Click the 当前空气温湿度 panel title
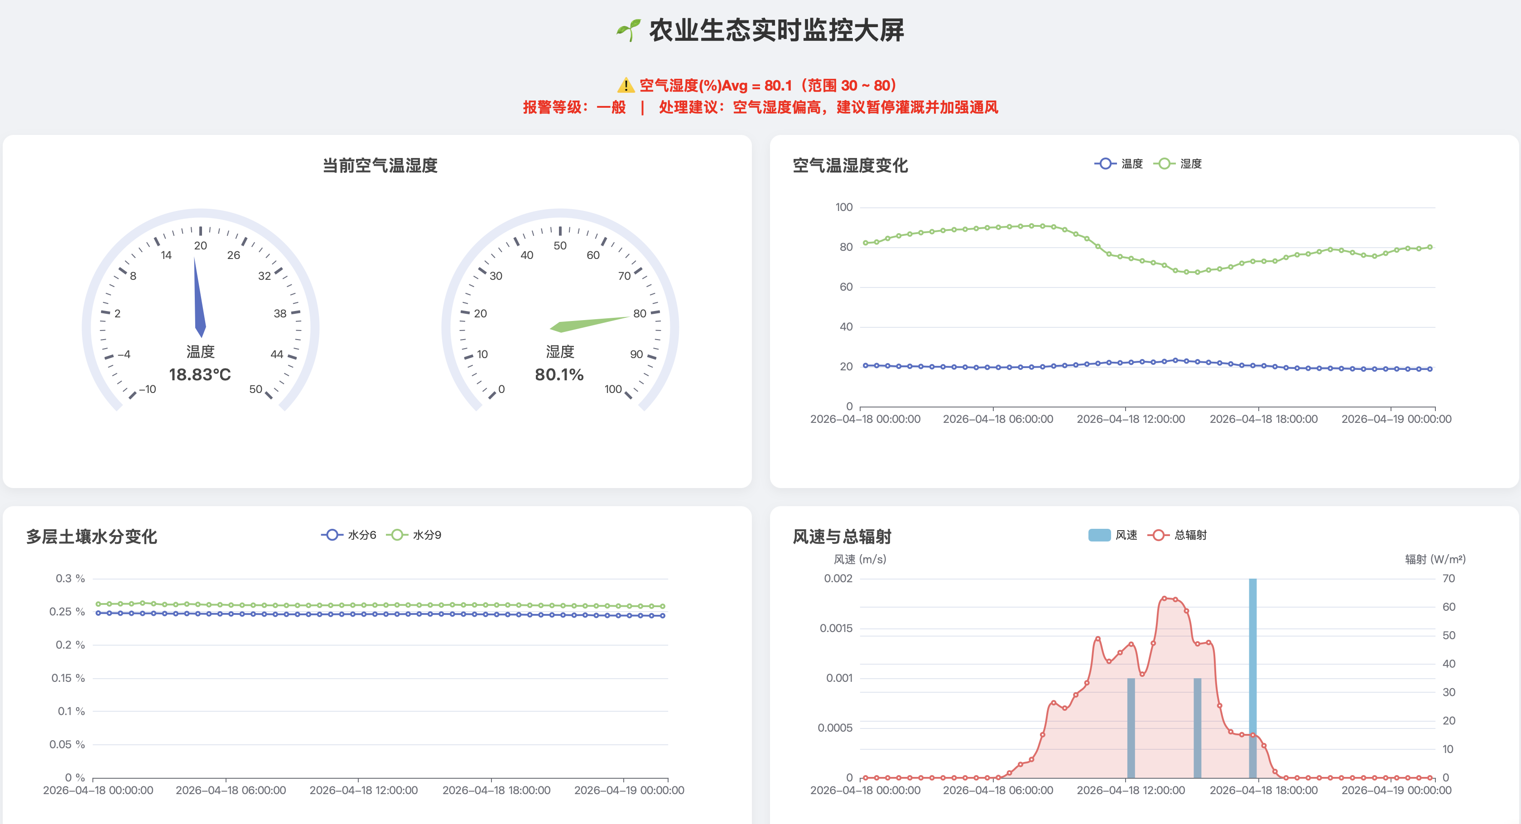The width and height of the screenshot is (1521, 824). [380, 165]
